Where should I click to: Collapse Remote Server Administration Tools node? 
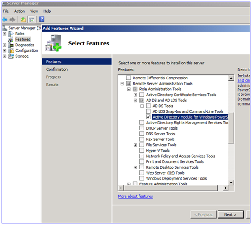pyautogui.click(x=122, y=84)
